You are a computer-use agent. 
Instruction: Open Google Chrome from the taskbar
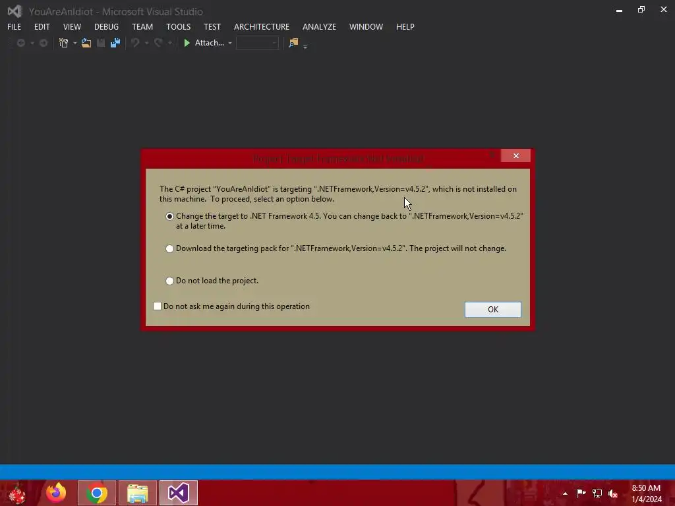pyautogui.click(x=97, y=493)
